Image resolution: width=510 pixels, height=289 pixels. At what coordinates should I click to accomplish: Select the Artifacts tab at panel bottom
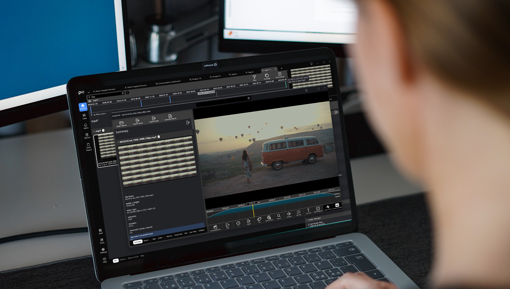click(201, 231)
